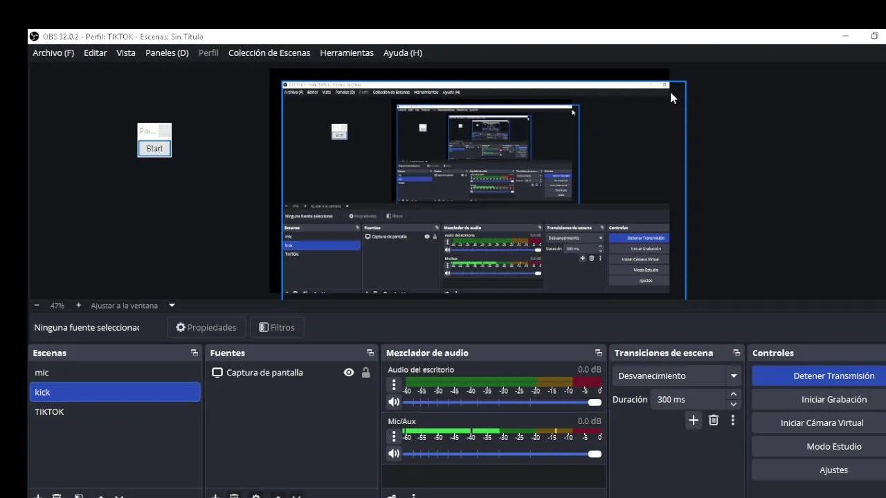The height and width of the screenshot is (498, 886).
Task: Click the Start button in the preview
Action: 154,148
